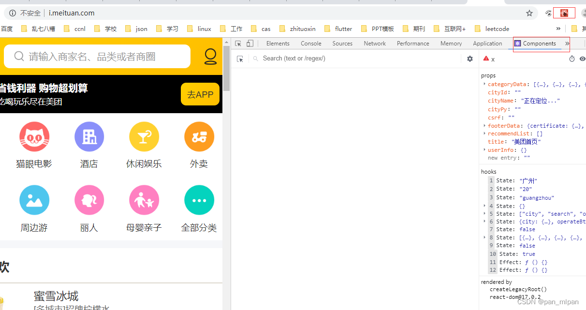Open Components view settings gear
The height and width of the screenshot is (310, 586).
[470, 59]
